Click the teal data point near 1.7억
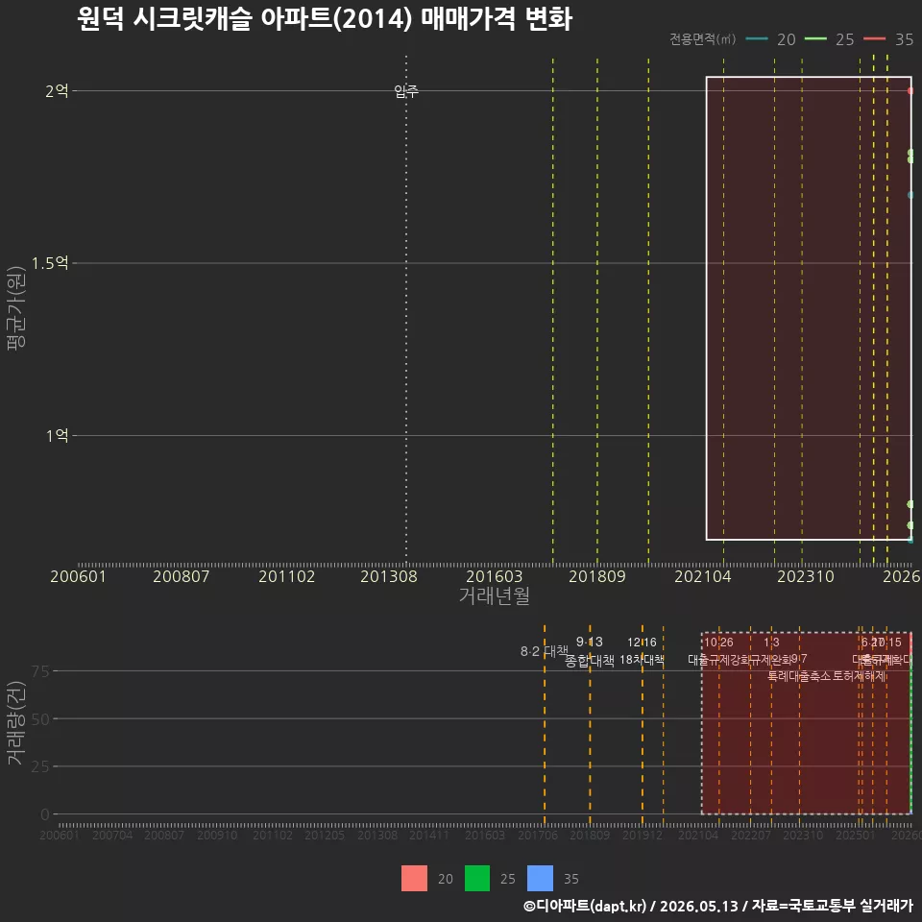The height and width of the screenshot is (922, 922). click(910, 195)
